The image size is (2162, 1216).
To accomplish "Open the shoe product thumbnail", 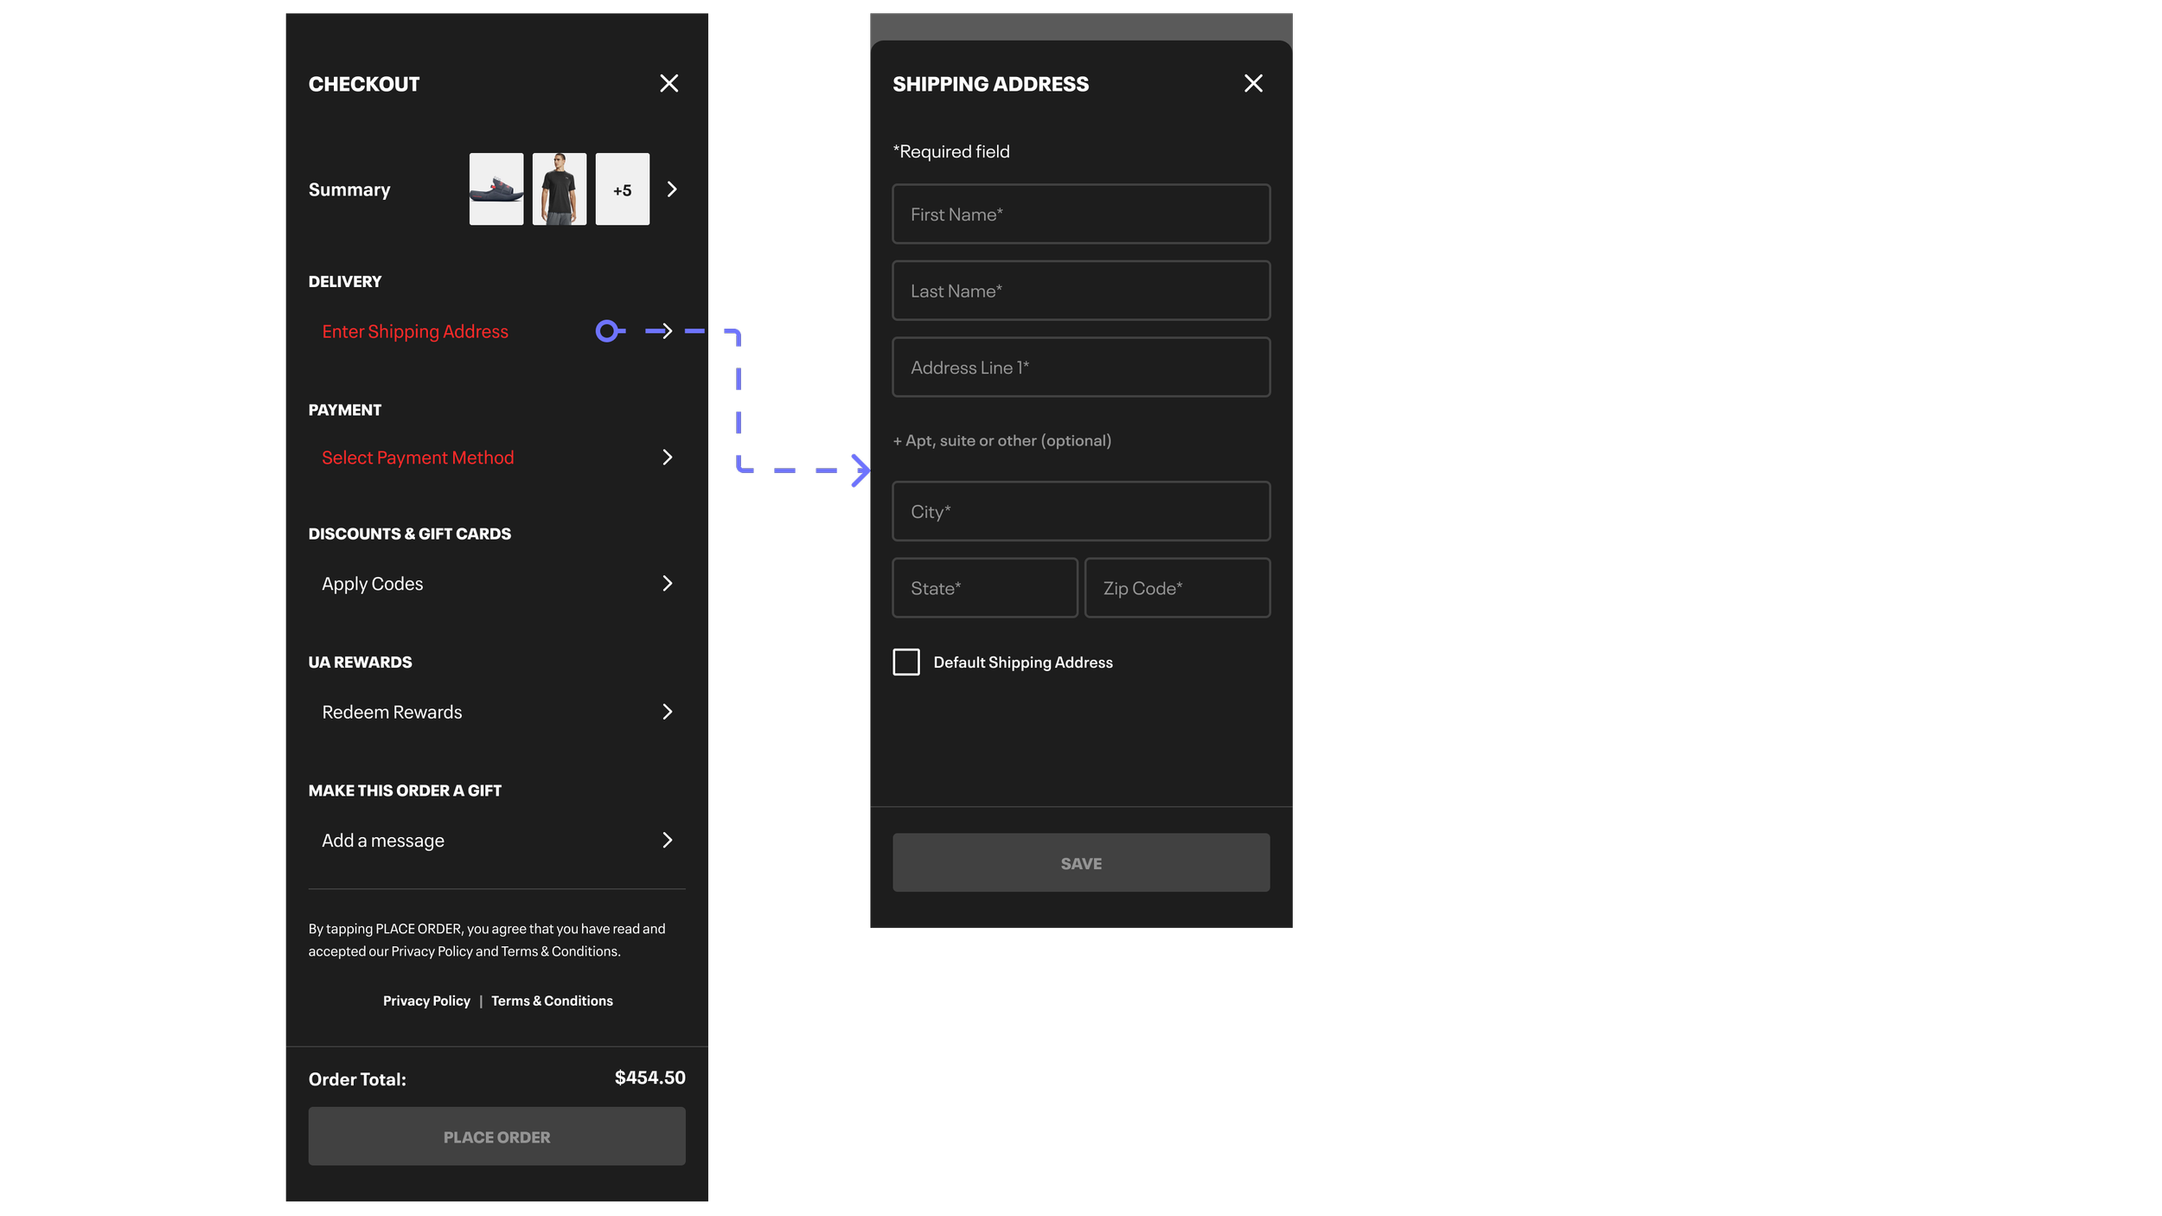I will (496, 189).
